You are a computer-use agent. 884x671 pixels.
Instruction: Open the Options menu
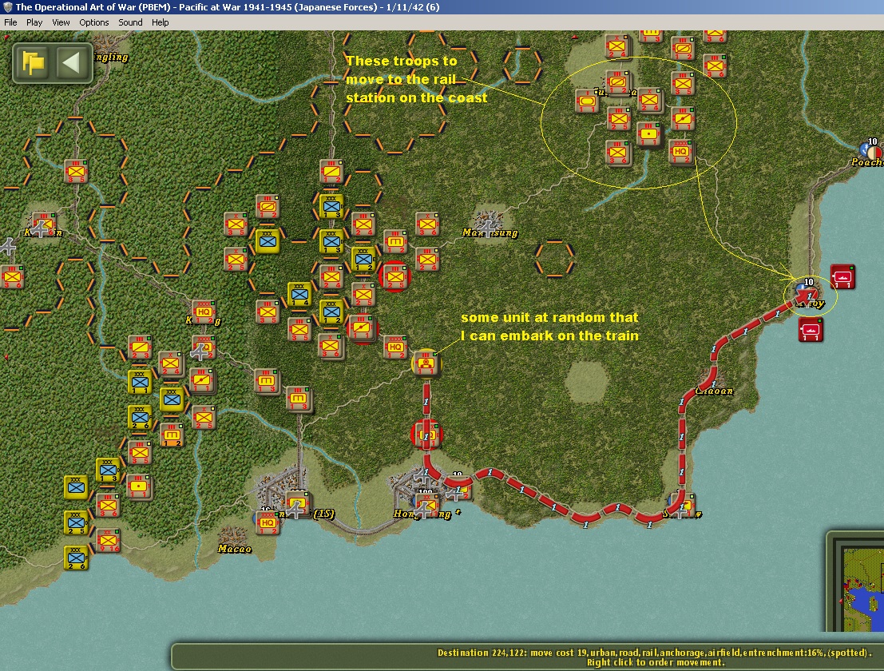[94, 22]
